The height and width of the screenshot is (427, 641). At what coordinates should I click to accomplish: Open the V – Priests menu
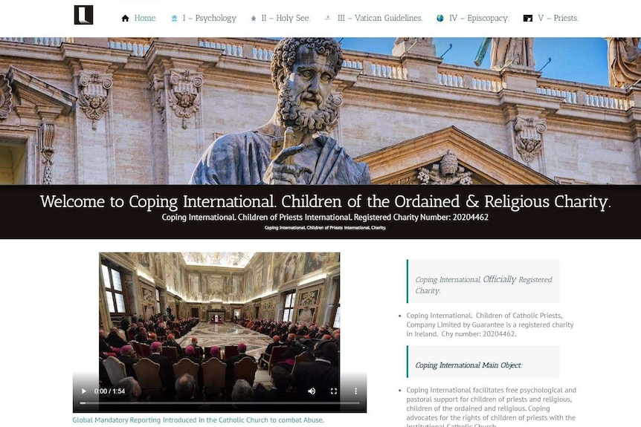558,18
